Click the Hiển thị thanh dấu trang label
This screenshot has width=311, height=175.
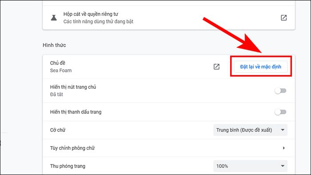coord(76,112)
